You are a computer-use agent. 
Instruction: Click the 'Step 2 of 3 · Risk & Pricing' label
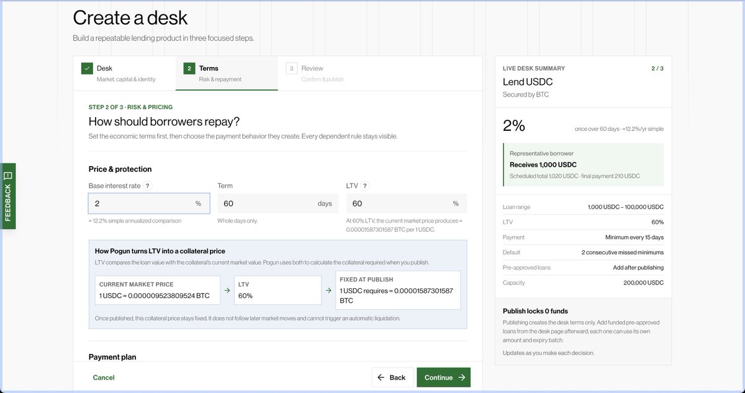[x=130, y=107]
